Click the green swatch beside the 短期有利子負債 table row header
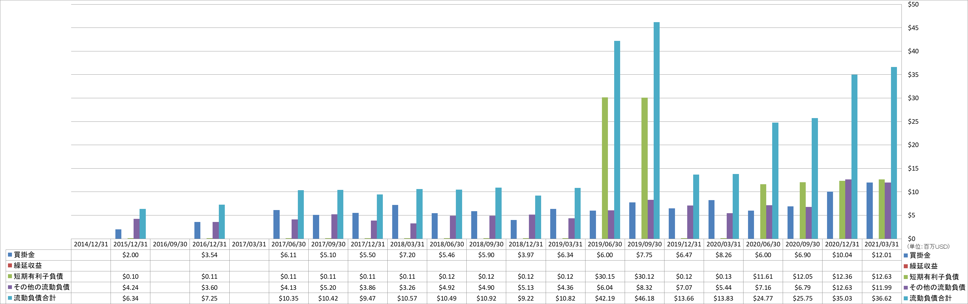The width and height of the screenshot is (968, 304). coord(10,276)
